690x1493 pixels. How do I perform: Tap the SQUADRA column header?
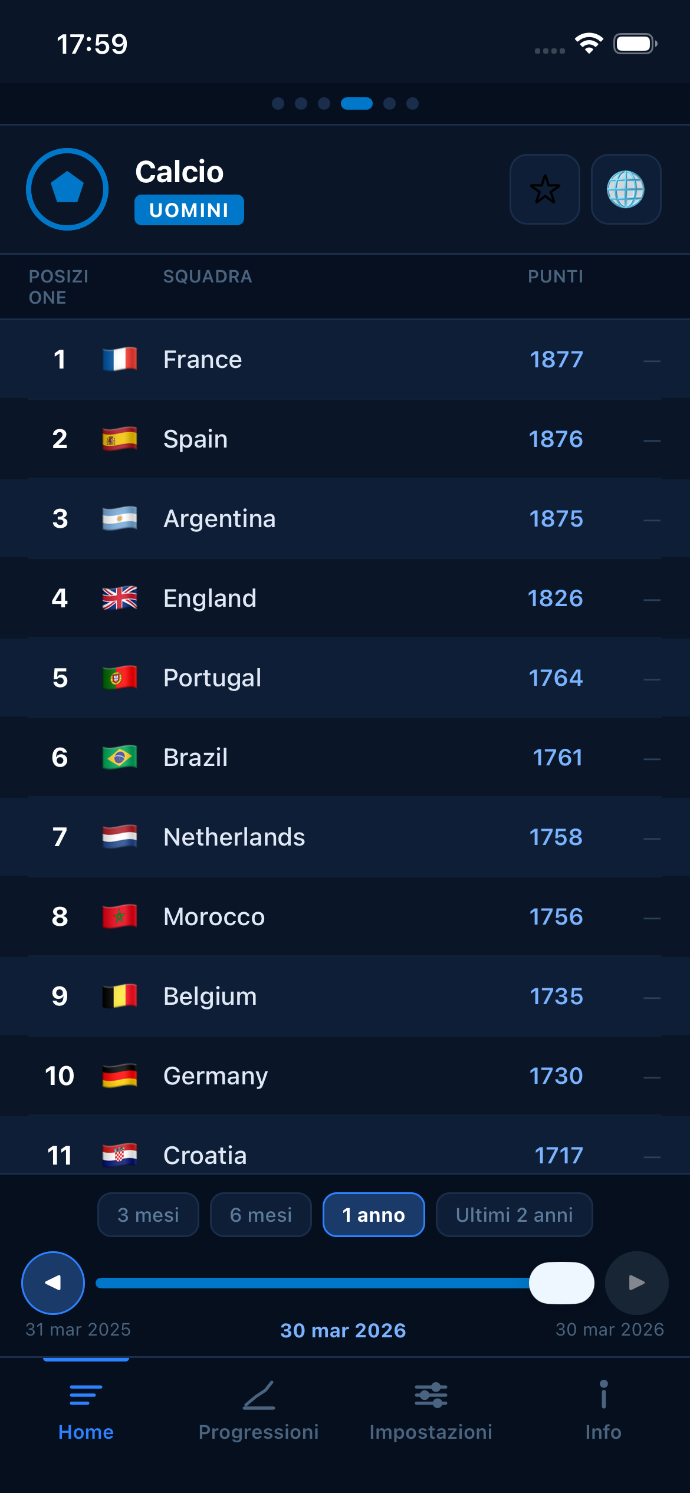click(x=208, y=277)
